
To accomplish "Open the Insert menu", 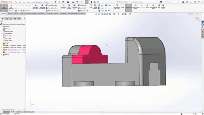I will click(28, 2).
